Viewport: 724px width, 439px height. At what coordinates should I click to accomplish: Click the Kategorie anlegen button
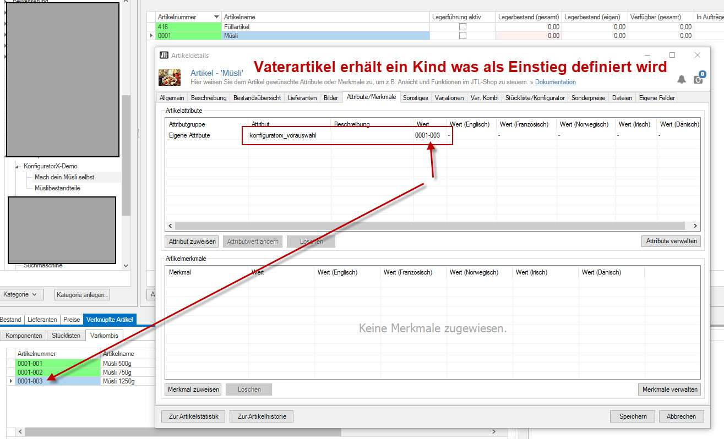(x=83, y=294)
